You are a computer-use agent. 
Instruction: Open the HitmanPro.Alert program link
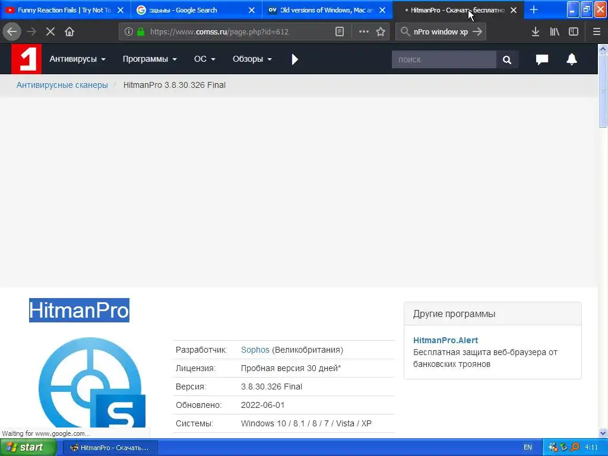coord(445,340)
